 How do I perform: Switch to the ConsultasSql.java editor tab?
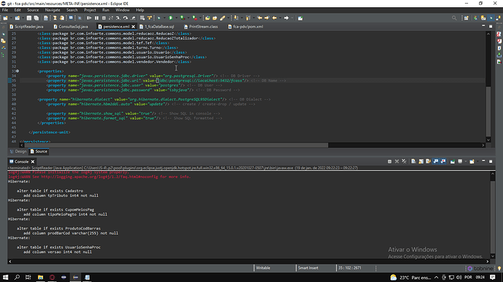[x=71, y=27]
